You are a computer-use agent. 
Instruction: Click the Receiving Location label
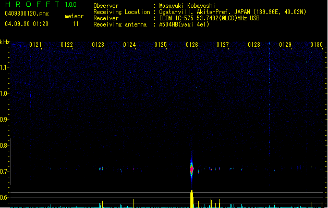122,12
